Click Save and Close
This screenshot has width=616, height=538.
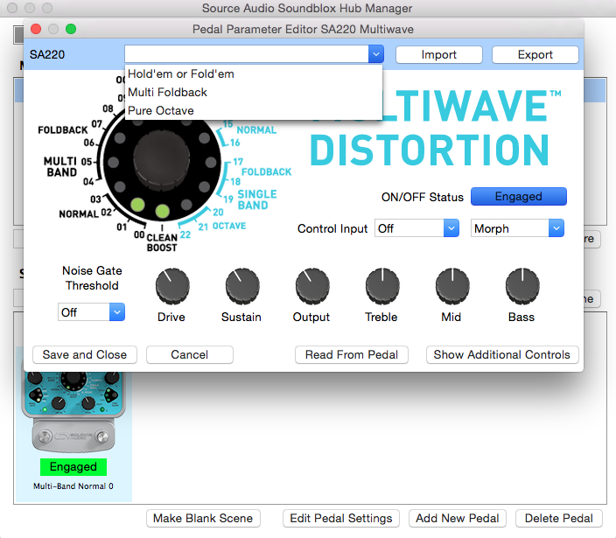[x=85, y=354]
